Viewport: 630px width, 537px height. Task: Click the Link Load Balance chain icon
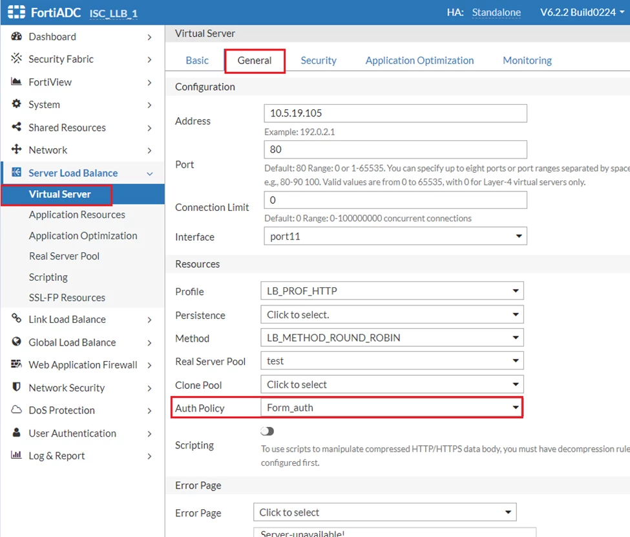point(16,318)
